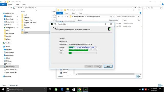164x92 pixels.
Task: Open File Explorer from taskbar
Action: pos(68,89)
